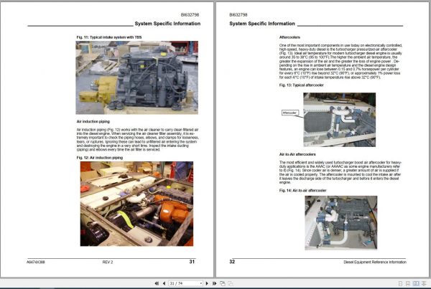Enable two-page facing layout
This screenshot has width=431, height=289.
416,283
